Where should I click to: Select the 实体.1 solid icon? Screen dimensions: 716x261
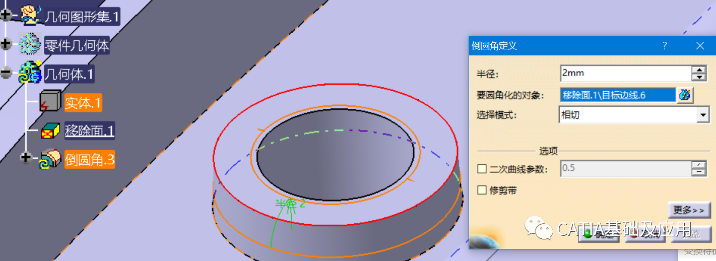[50, 102]
